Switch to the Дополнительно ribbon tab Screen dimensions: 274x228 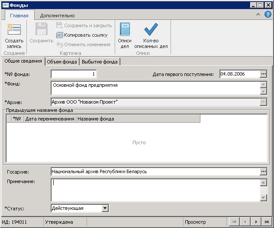(57, 16)
